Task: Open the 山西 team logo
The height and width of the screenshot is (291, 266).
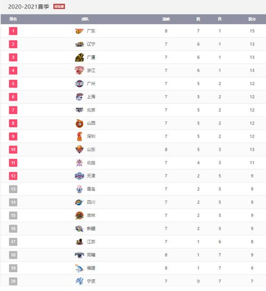Action: point(79,123)
